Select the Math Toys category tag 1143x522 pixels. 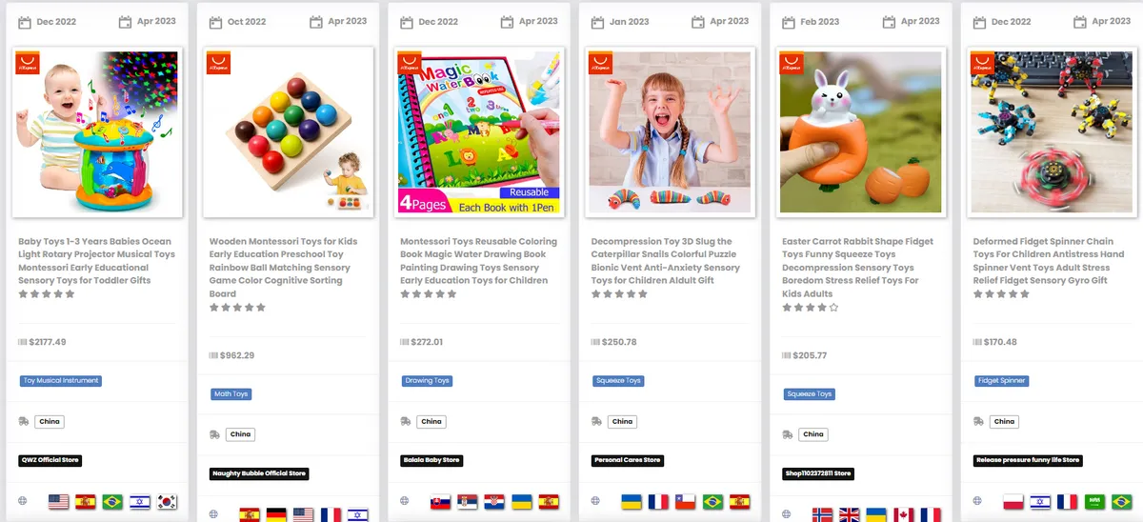pos(231,393)
